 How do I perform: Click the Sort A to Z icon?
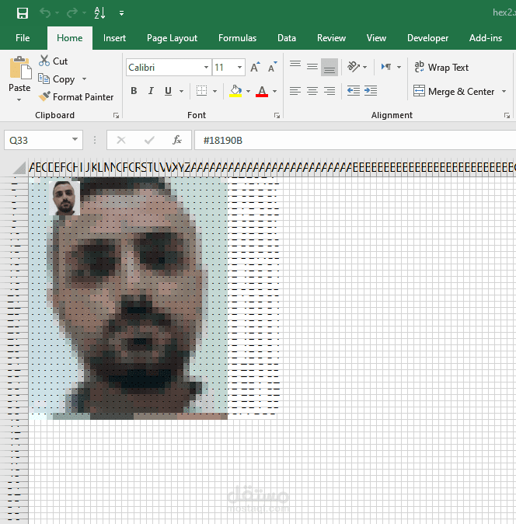pyautogui.click(x=99, y=13)
